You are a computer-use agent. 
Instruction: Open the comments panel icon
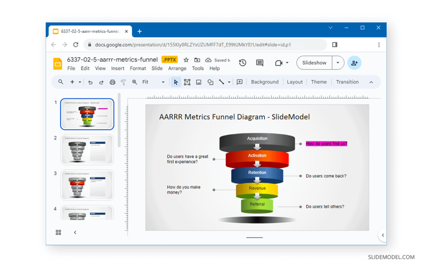[x=259, y=63]
